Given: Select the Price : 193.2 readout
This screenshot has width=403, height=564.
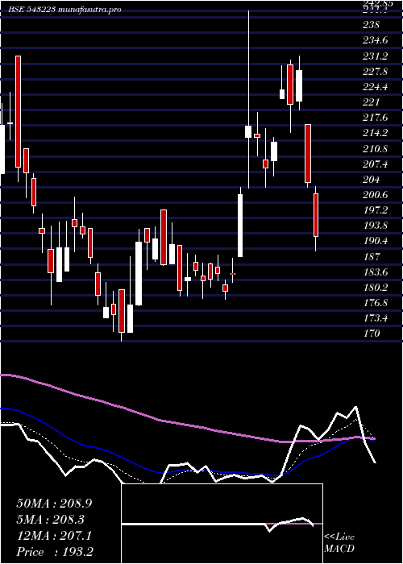Looking at the screenshot, I should [x=56, y=551].
